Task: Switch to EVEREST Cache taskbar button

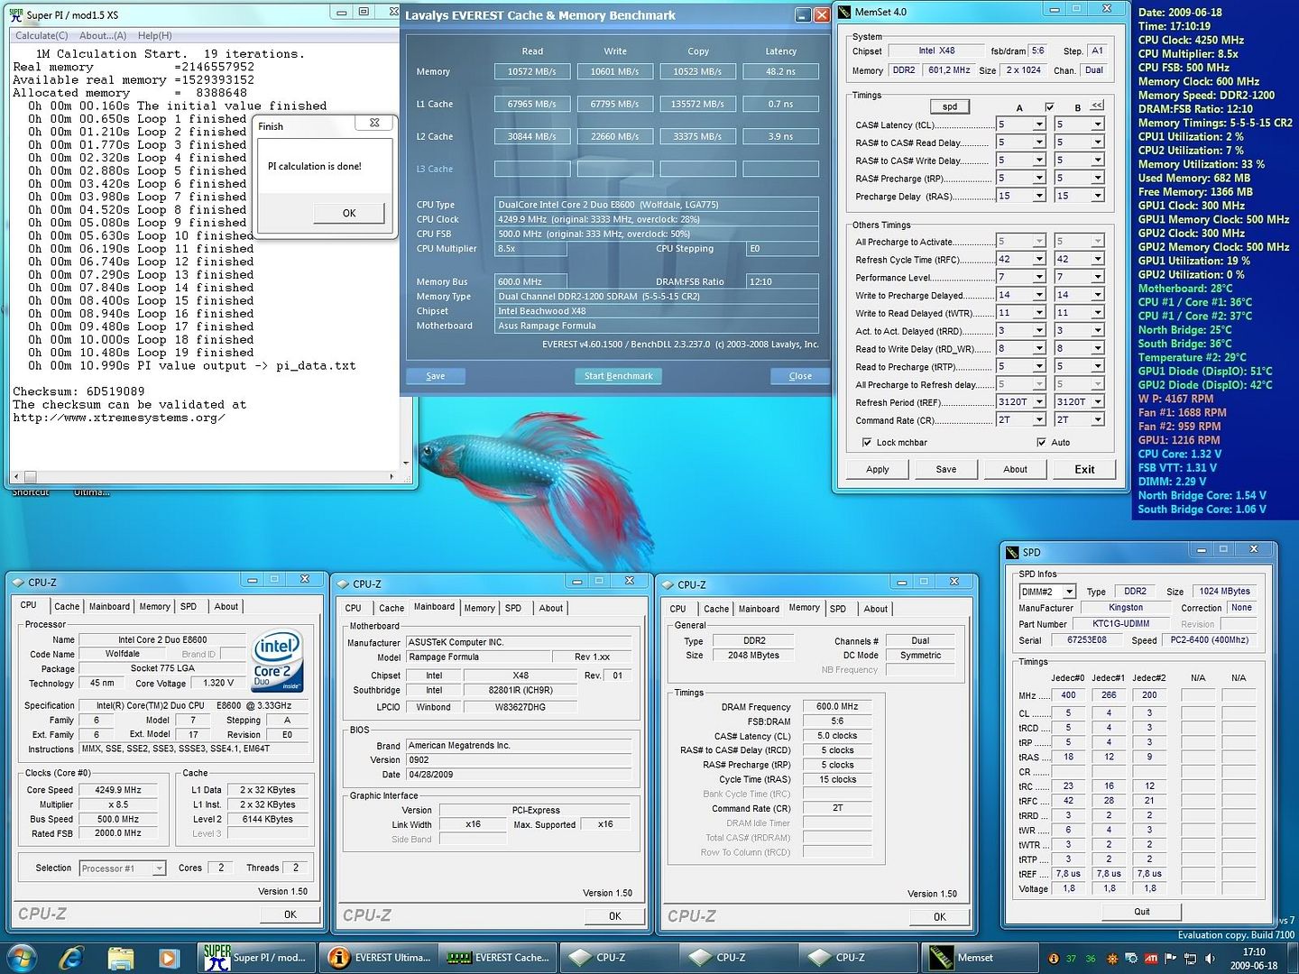Action: coord(499,958)
